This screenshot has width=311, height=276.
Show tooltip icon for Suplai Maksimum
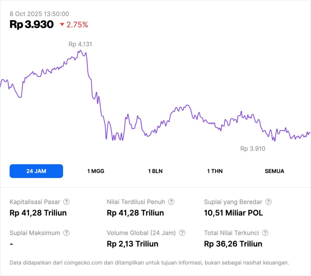(x=66, y=233)
